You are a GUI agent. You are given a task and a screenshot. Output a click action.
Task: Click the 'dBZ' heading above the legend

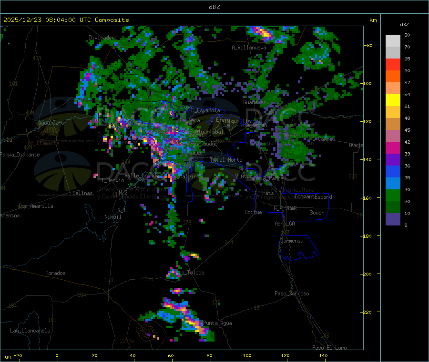(x=404, y=25)
